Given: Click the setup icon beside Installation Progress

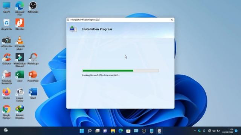Looking at the screenshot, I should pos(73,29).
